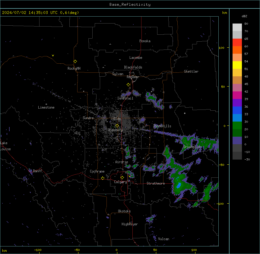The height and width of the screenshot is (254, 260).
Task: Click the Blackfalds city label
Action: click(x=133, y=67)
